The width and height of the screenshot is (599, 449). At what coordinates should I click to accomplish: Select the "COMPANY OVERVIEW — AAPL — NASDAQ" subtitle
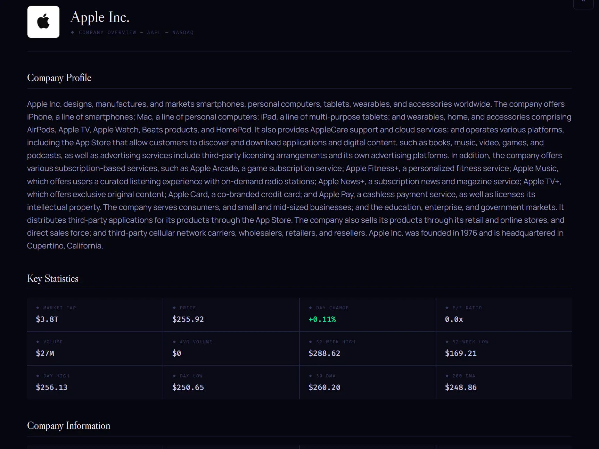pos(136,32)
